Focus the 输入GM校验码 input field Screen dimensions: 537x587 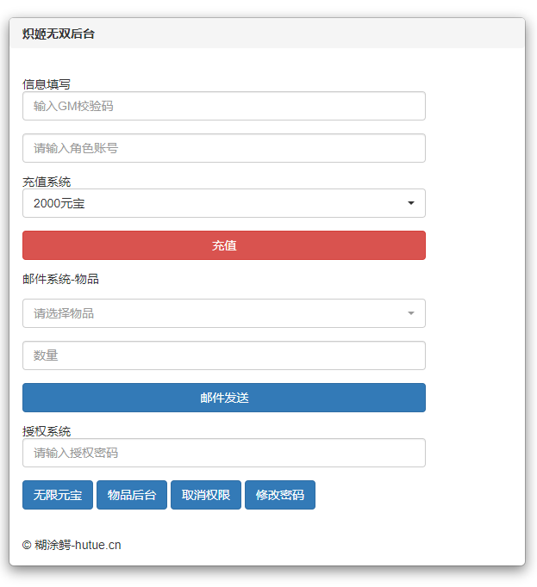pos(224,106)
